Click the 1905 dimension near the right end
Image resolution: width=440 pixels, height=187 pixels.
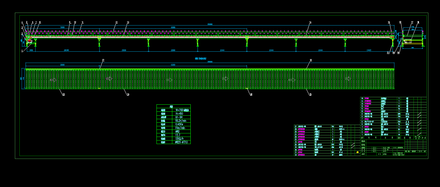(369, 50)
